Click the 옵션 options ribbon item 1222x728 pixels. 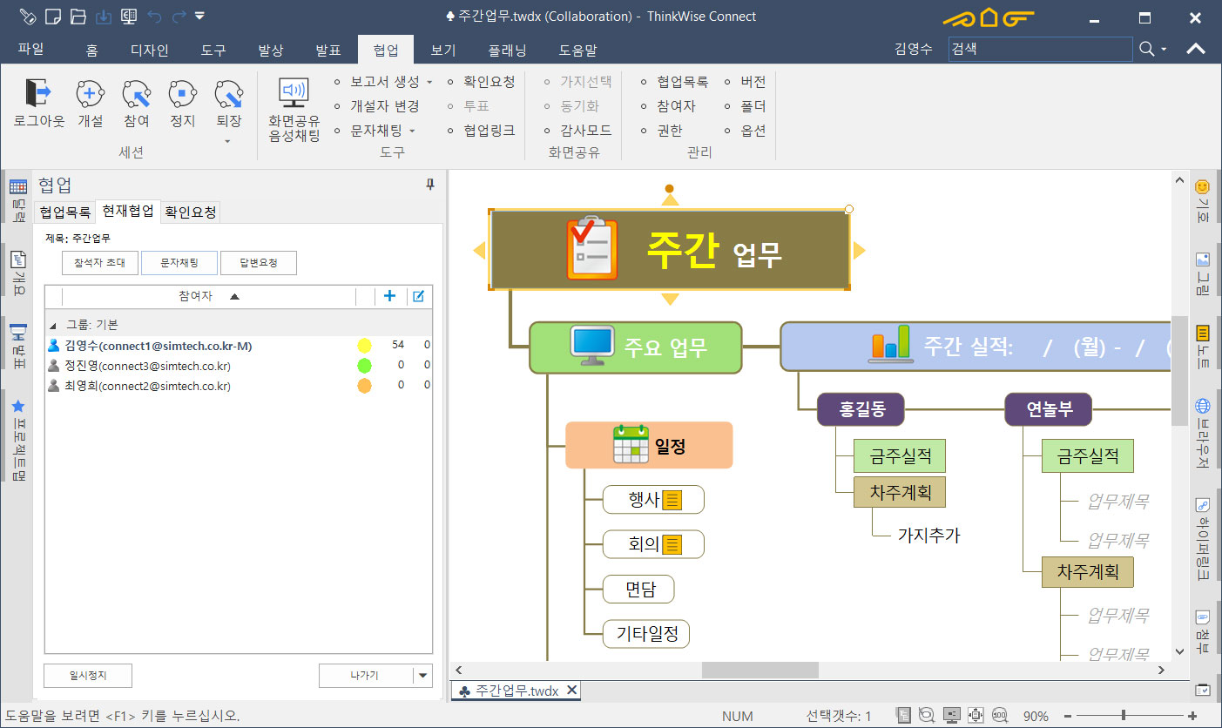[746, 131]
